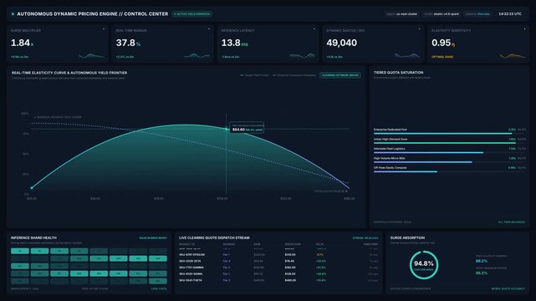The image size is (536, 301).
Task: Open the Inference Latency sparkline
Action: (x=302, y=55)
